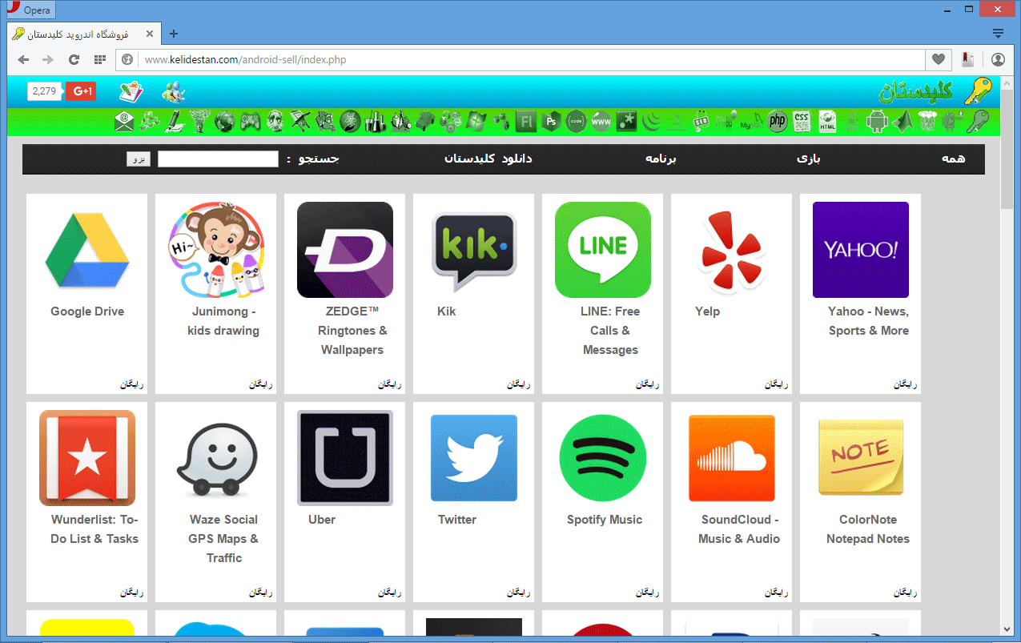
Task: Open the CSS category icon
Action: pos(802,122)
